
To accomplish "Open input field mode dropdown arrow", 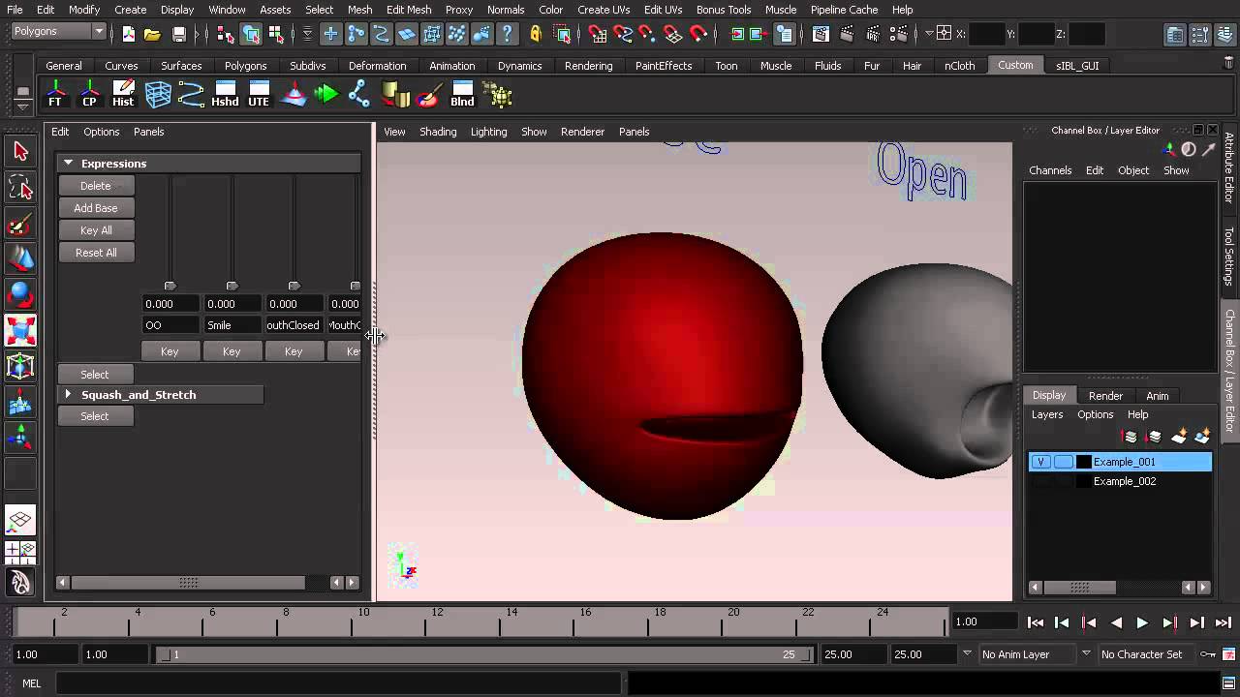I will (x=929, y=33).
